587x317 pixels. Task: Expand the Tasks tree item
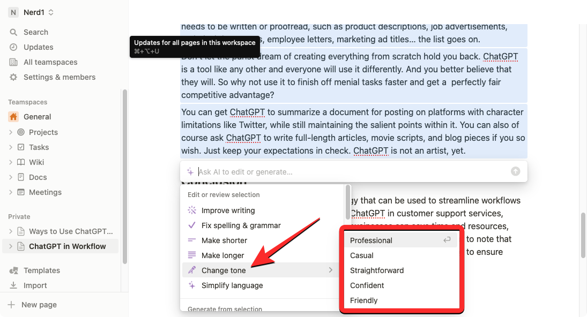11,147
